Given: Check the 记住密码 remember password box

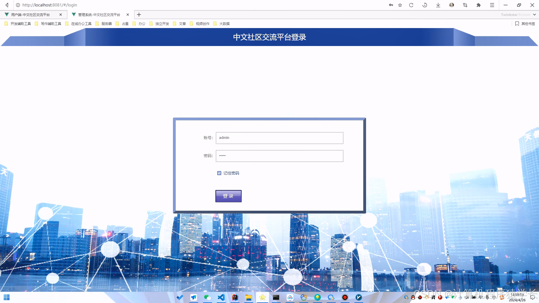Looking at the screenshot, I should click(x=219, y=173).
